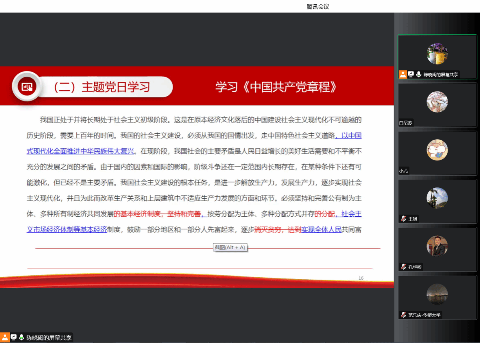Click the presenter's flower mug avatar
Viewport: 480px width, 343px height.
click(x=437, y=54)
